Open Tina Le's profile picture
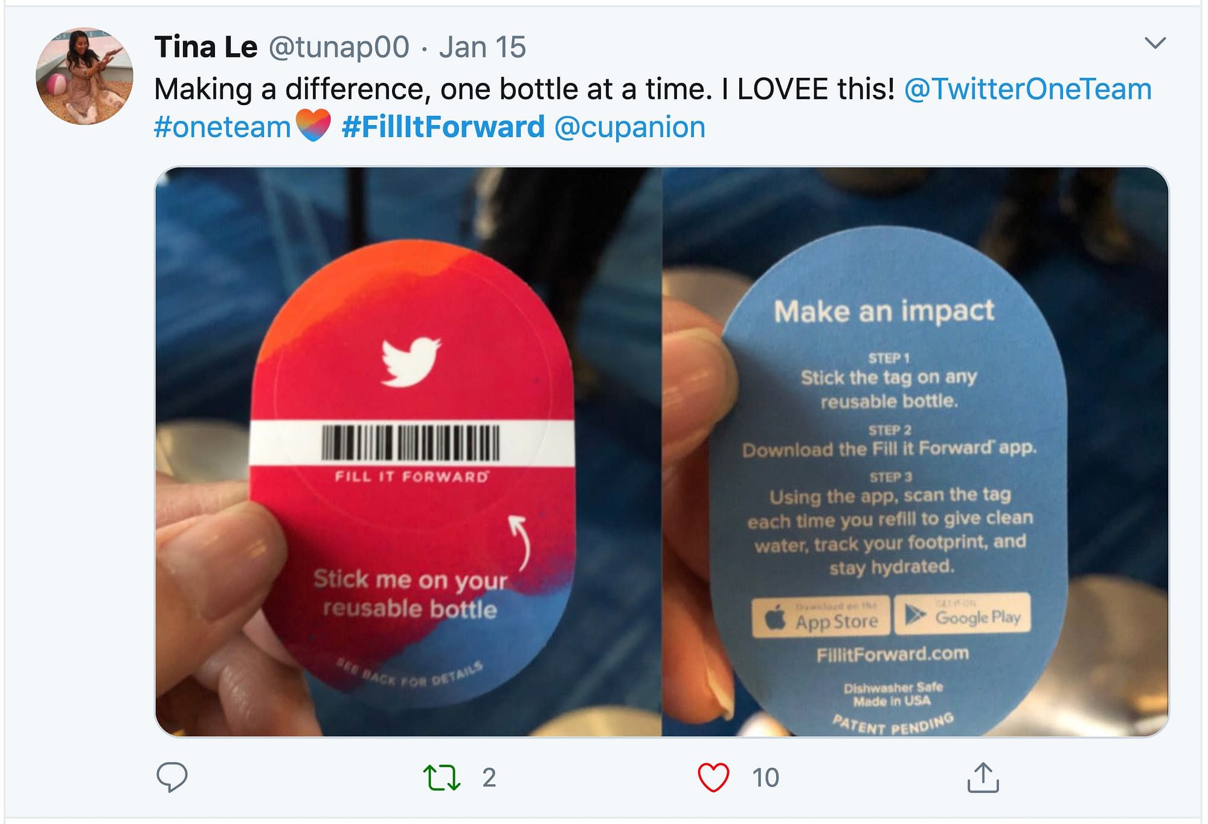 pos(85,76)
